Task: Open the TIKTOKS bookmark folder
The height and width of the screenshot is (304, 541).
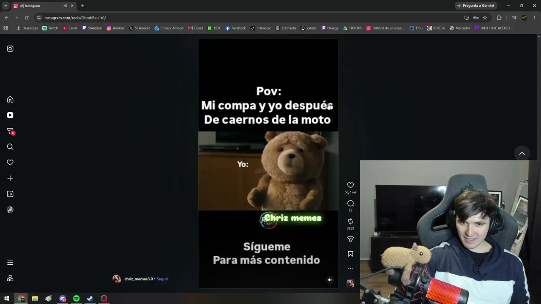Action: [352, 28]
